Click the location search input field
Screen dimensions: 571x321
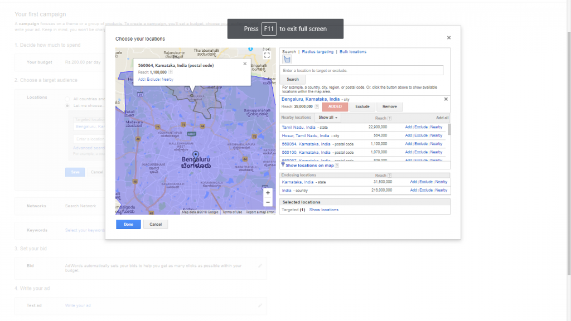(362, 71)
